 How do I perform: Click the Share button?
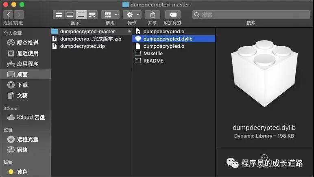(x=153, y=15)
